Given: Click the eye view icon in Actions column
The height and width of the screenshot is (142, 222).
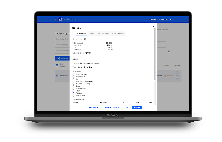Looking at the screenshot, I should (x=178, y=76).
